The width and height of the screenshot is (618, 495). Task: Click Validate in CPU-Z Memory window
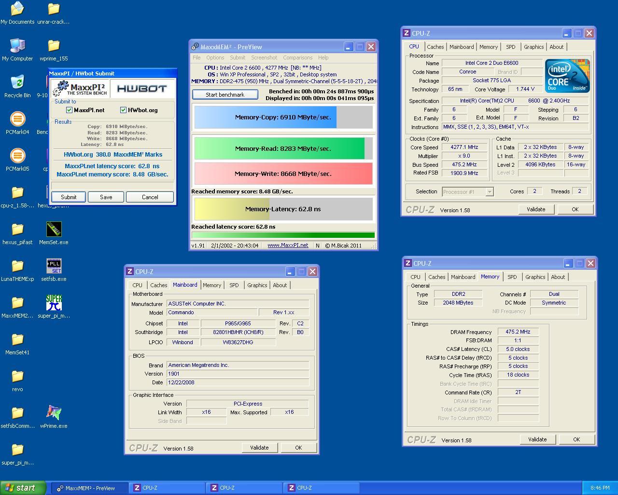pyautogui.click(x=537, y=439)
